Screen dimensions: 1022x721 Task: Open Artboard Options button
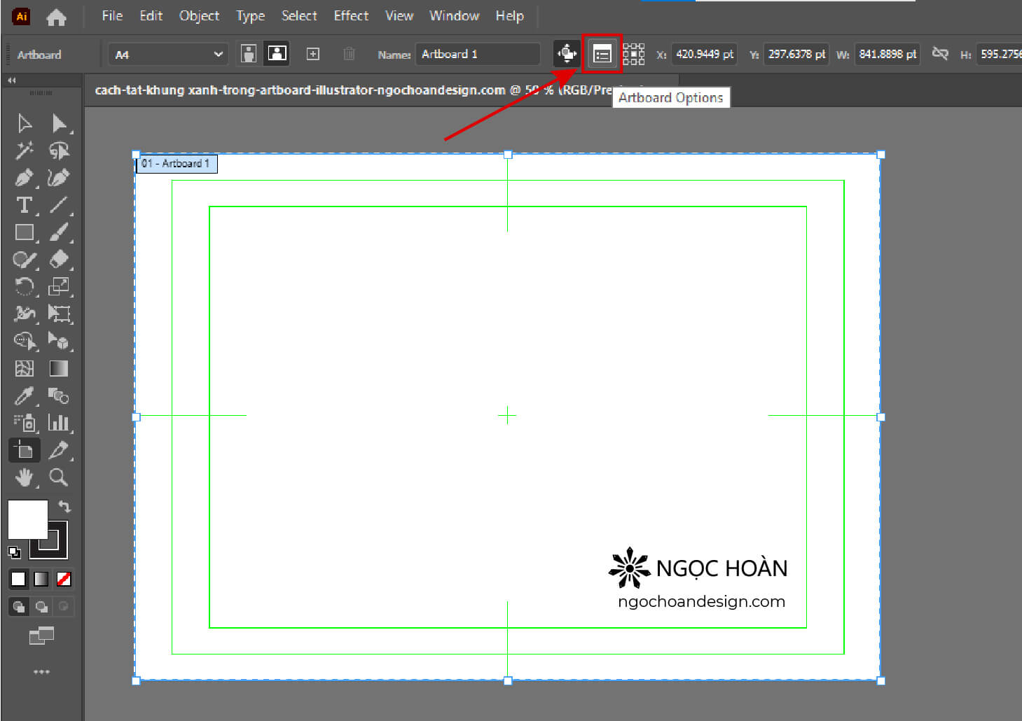pos(602,54)
